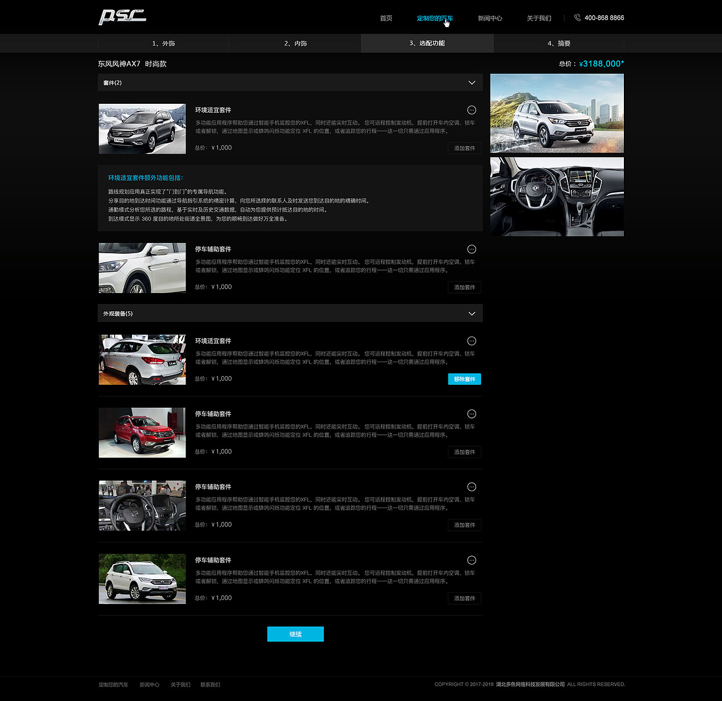Click the total price ¥3188,000*
This screenshot has width=722, height=701.
tap(601, 64)
